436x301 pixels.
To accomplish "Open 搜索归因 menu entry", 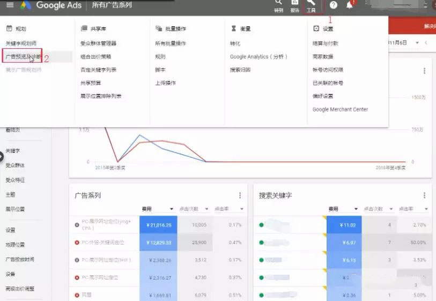I will click(x=240, y=70).
